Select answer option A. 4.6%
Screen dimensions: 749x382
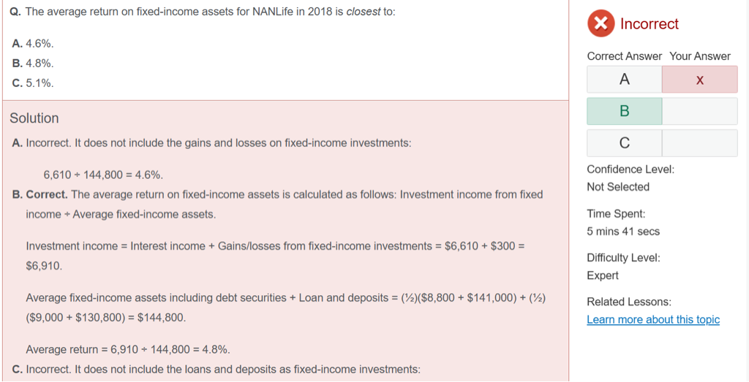point(33,44)
